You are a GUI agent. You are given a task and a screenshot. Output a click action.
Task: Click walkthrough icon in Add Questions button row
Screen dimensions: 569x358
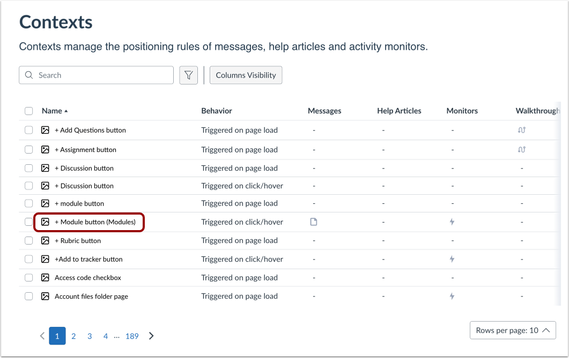tap(522, 130)
